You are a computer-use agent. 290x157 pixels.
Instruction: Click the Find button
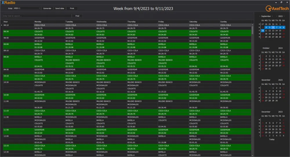77,16
